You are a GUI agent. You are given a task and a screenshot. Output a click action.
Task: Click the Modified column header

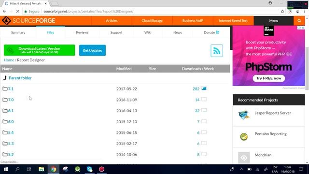tap(124, 69)
